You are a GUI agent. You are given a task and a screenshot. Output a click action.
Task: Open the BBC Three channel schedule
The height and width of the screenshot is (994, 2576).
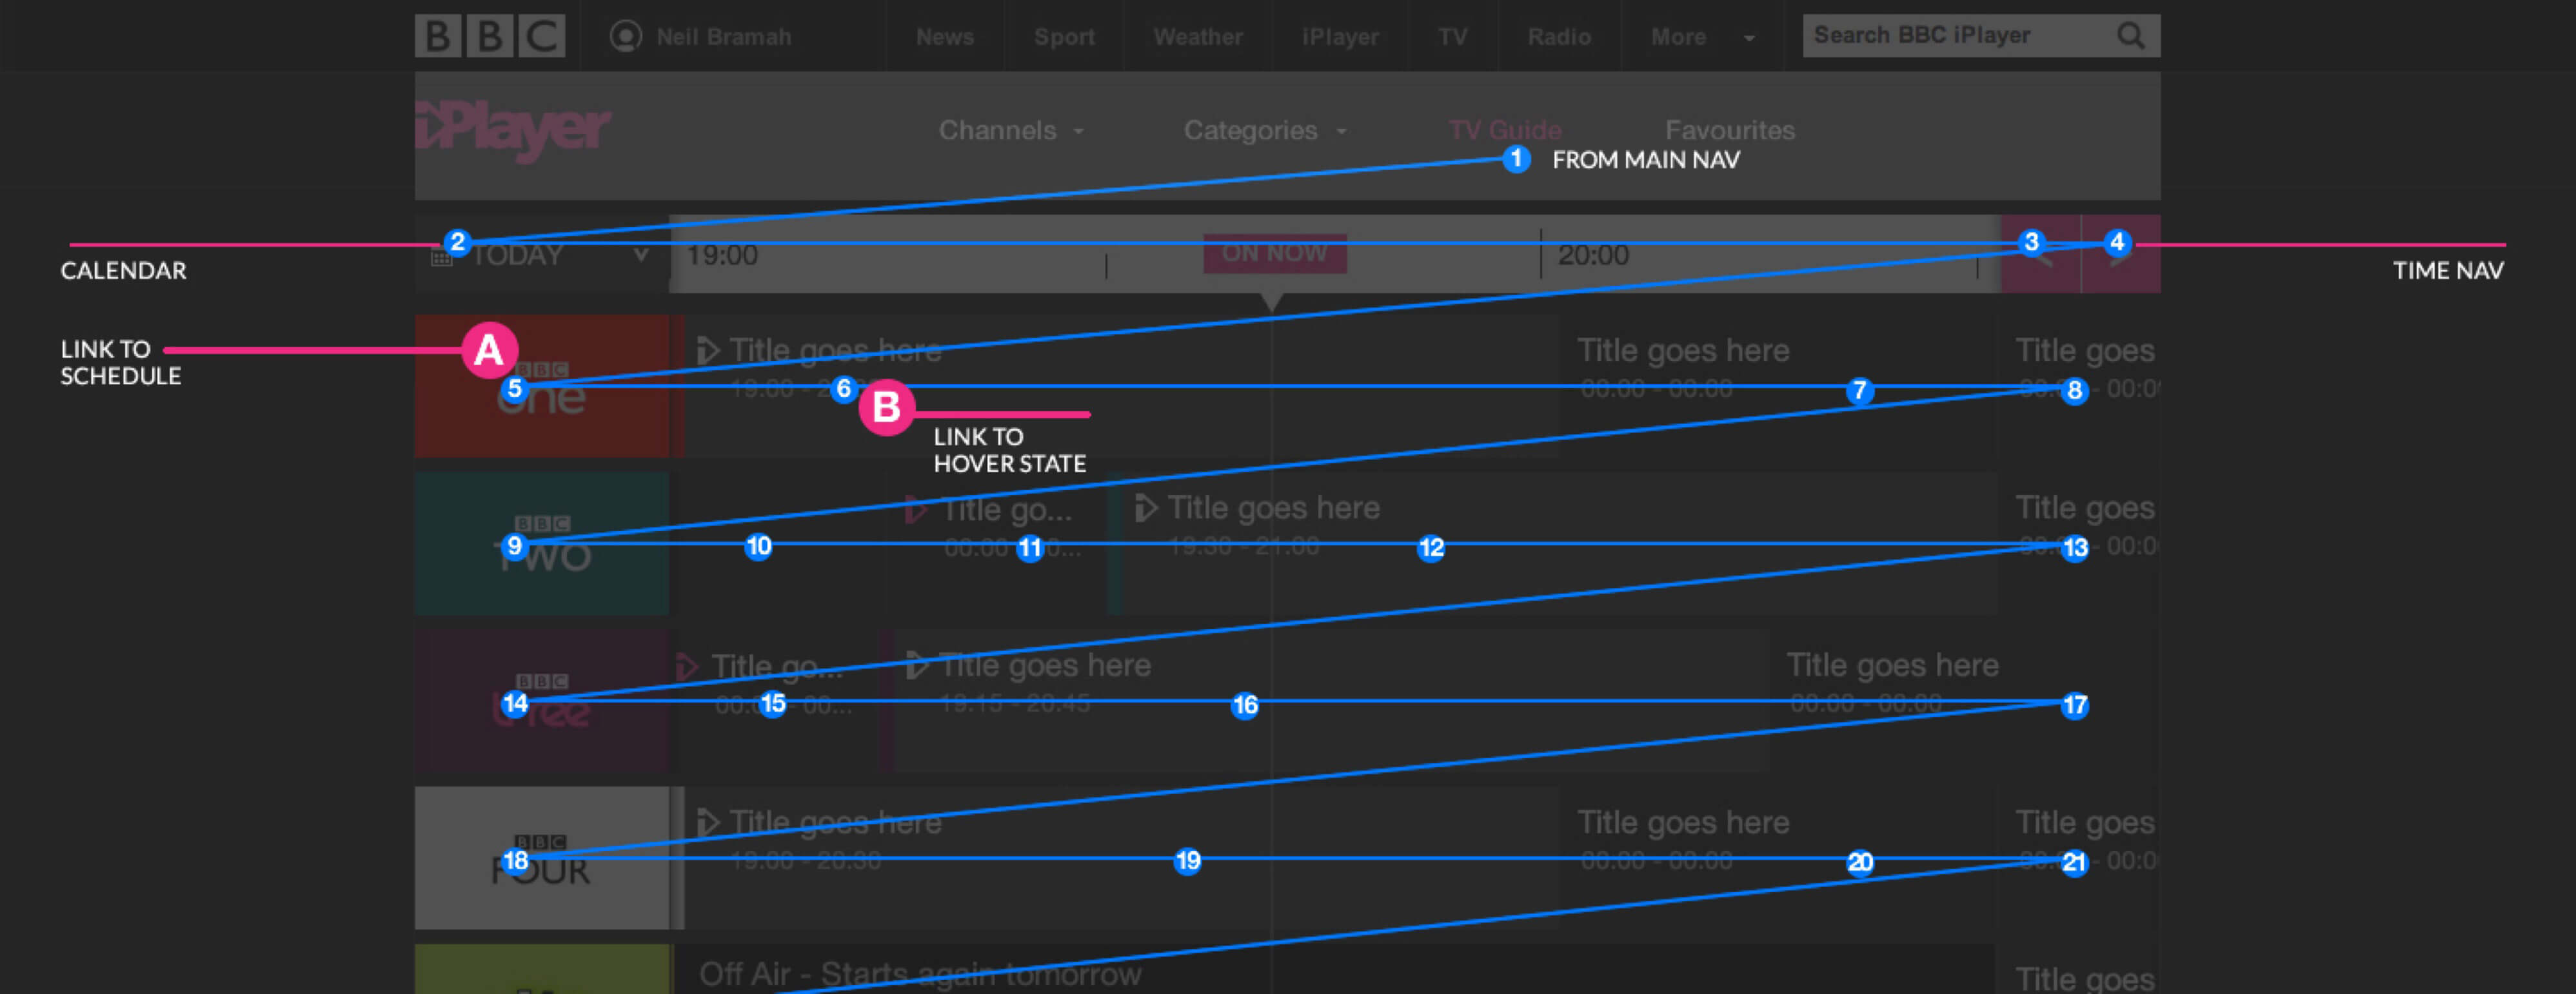point(542,700)
